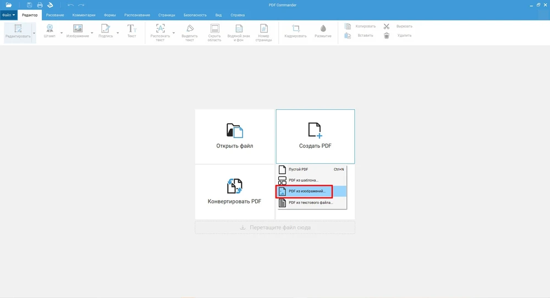Select the Text (Текст) tool
The image size is (550, 298).
coord(131,29)
